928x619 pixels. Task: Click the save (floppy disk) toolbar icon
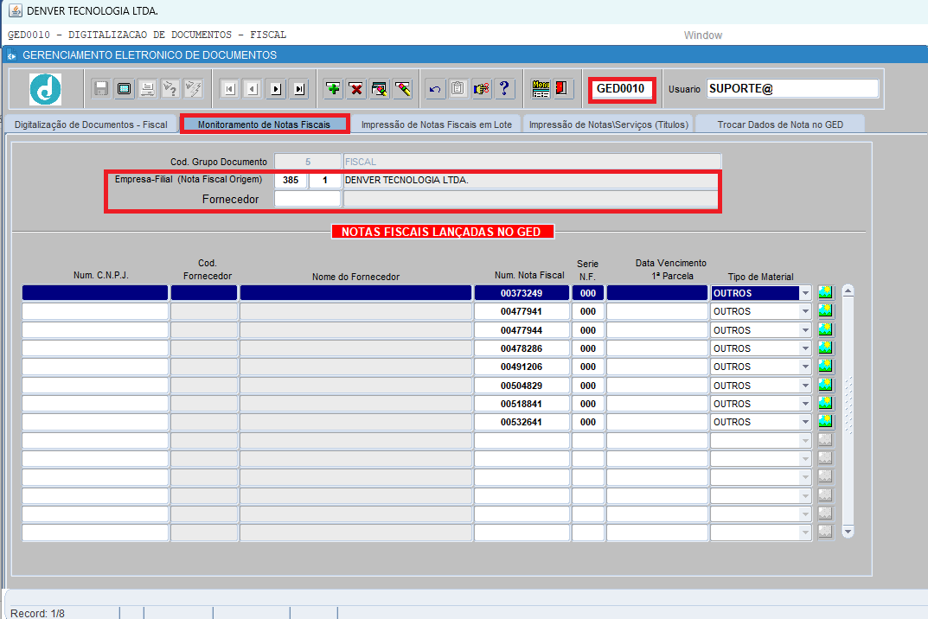pyautogui.click(x=101, y=89)
